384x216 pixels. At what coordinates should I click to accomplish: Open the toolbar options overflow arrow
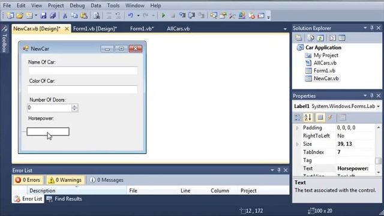click(268, 17)
